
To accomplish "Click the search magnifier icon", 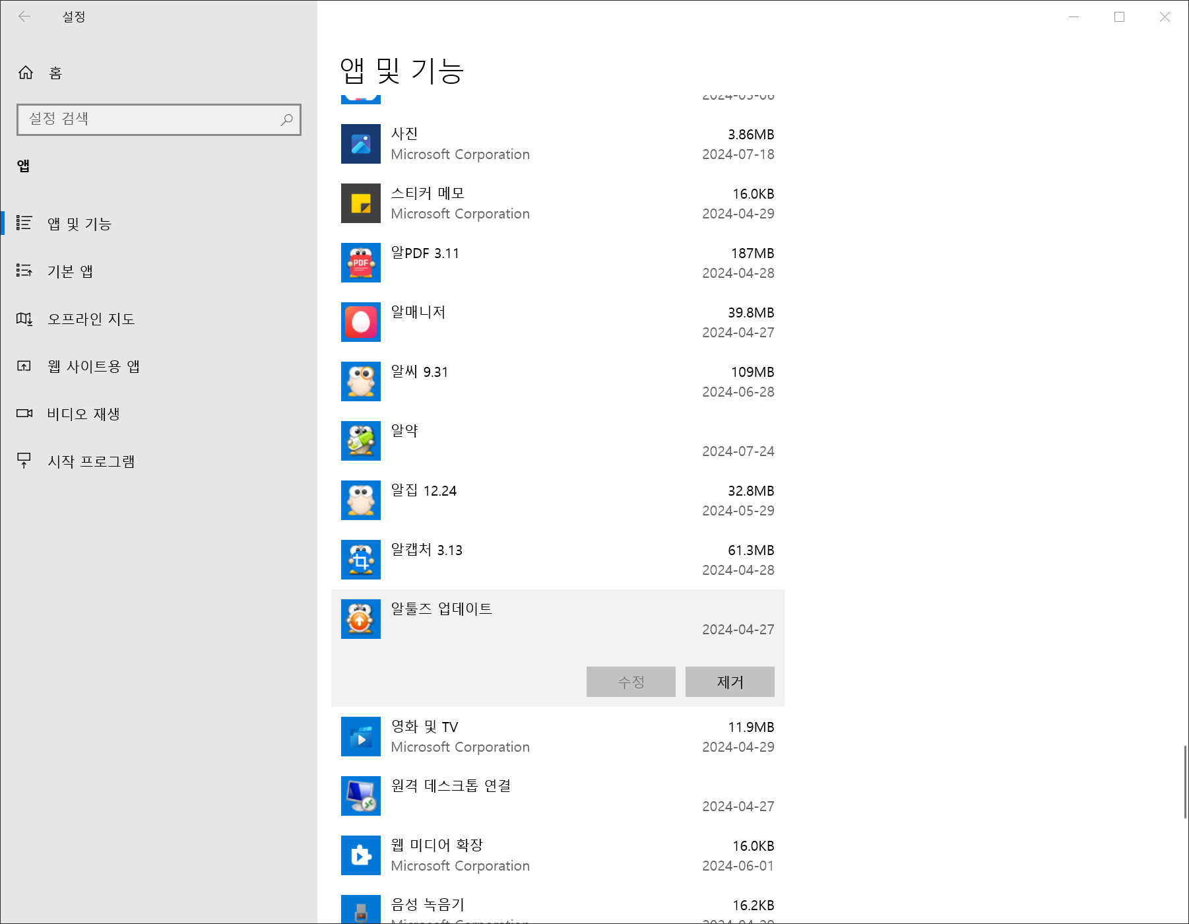I will 286,119.
